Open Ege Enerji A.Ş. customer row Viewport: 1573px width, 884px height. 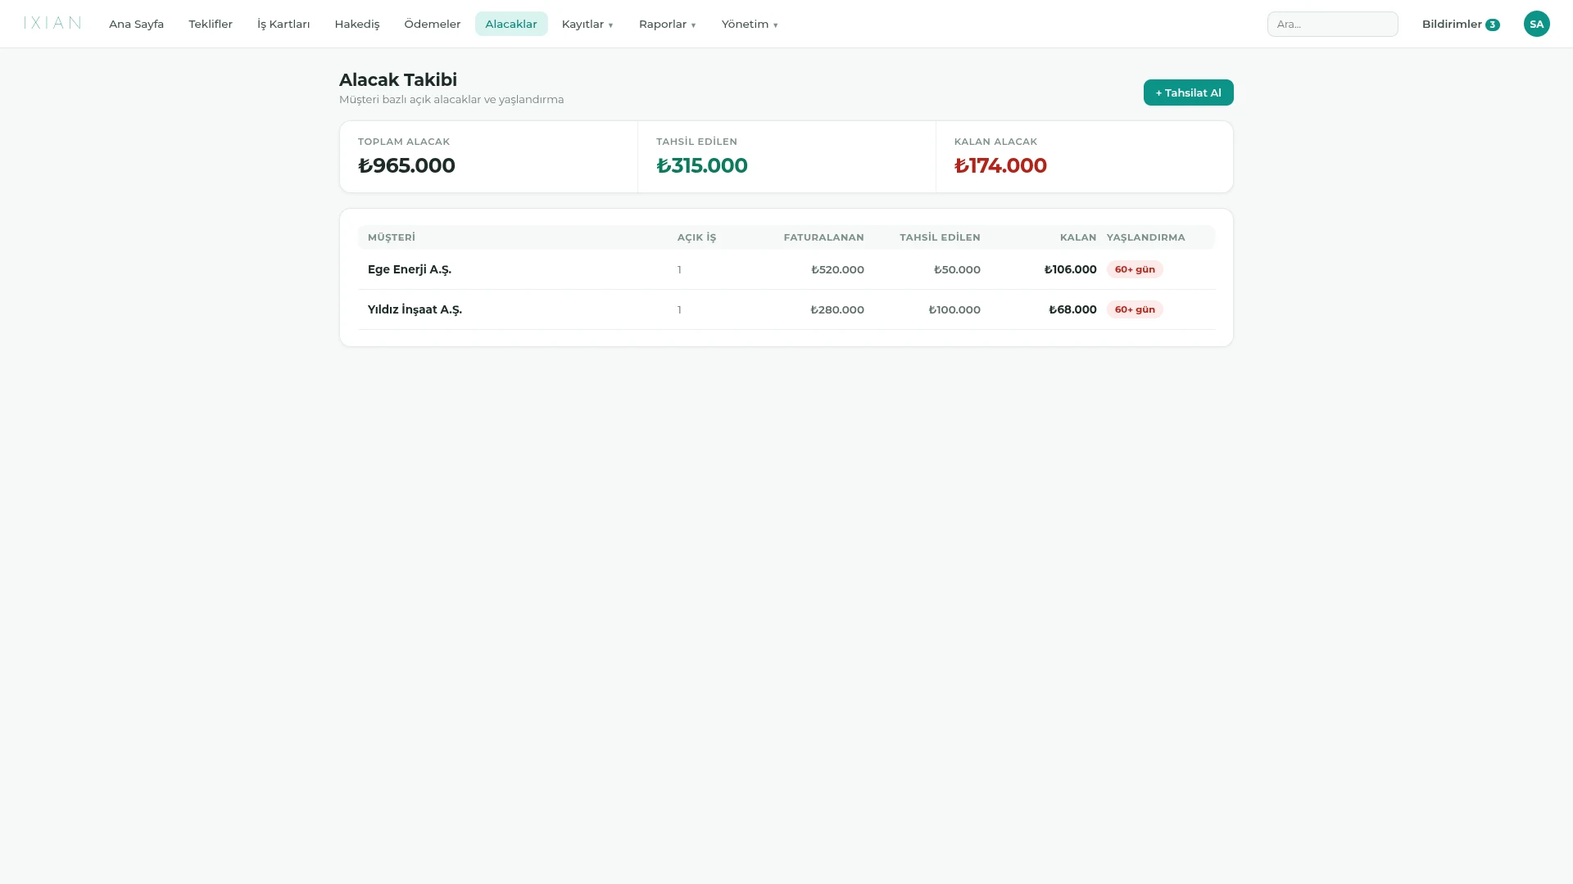[786, 269]
